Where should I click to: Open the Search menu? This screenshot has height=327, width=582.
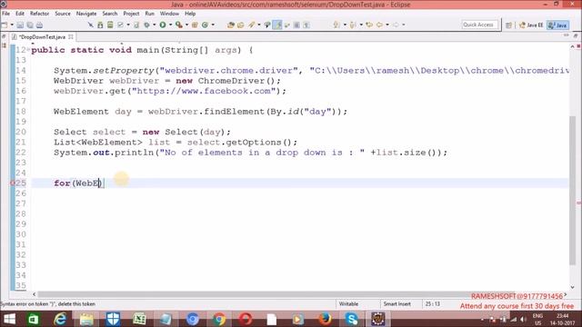pos(110,14)
